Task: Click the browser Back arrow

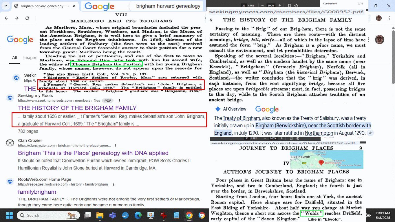Action: [6, 18]
